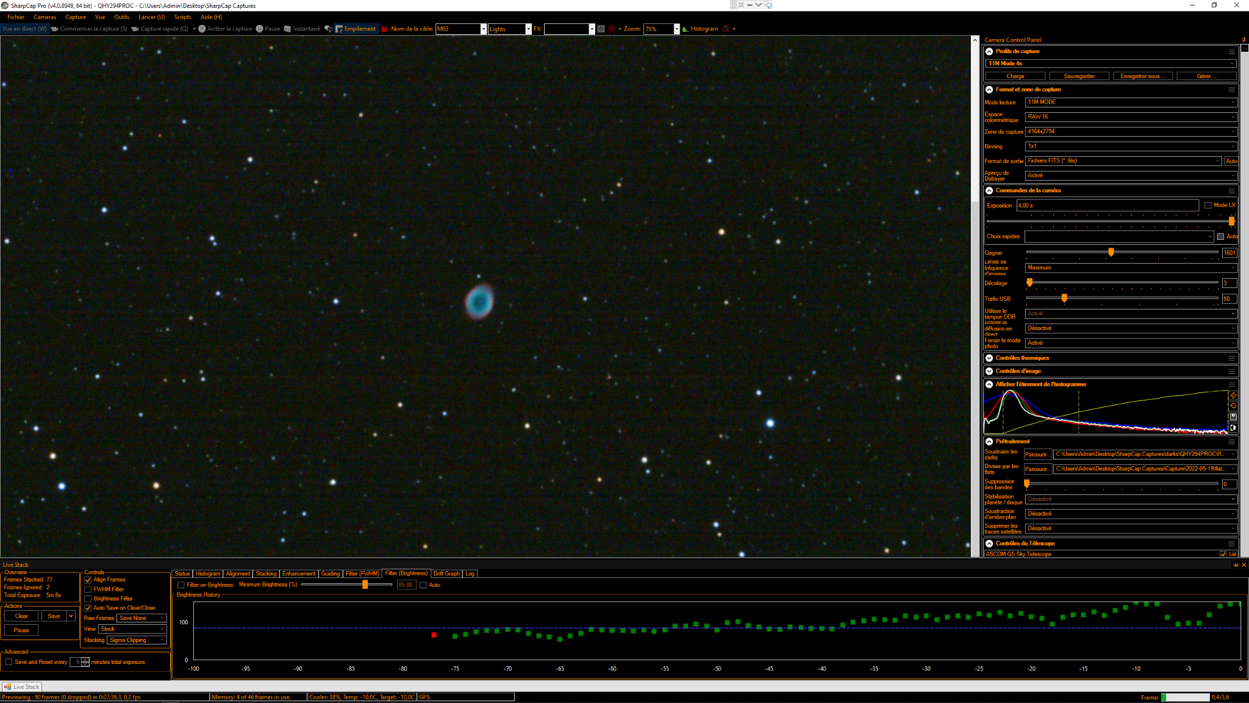
Task: Open the Outils menu
Action: point(121,17)
